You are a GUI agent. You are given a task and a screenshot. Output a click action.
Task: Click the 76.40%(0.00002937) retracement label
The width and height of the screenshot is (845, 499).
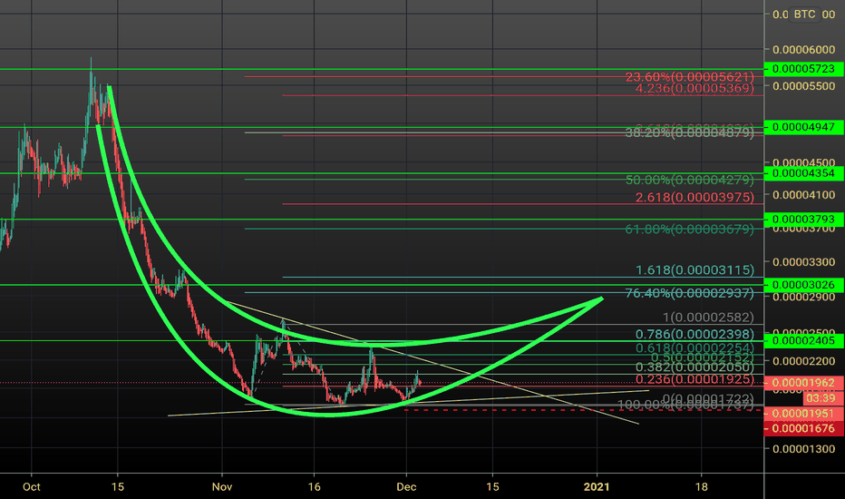pyautogui.click(x=690, y=293)
